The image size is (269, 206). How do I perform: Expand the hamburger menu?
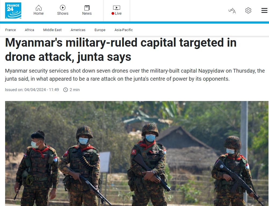[x=264, y=10]
